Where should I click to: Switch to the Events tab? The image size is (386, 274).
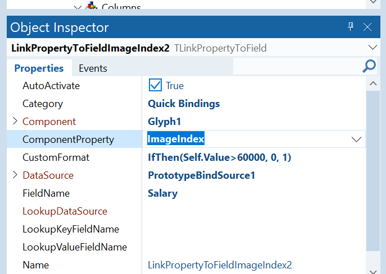[93, 68]
